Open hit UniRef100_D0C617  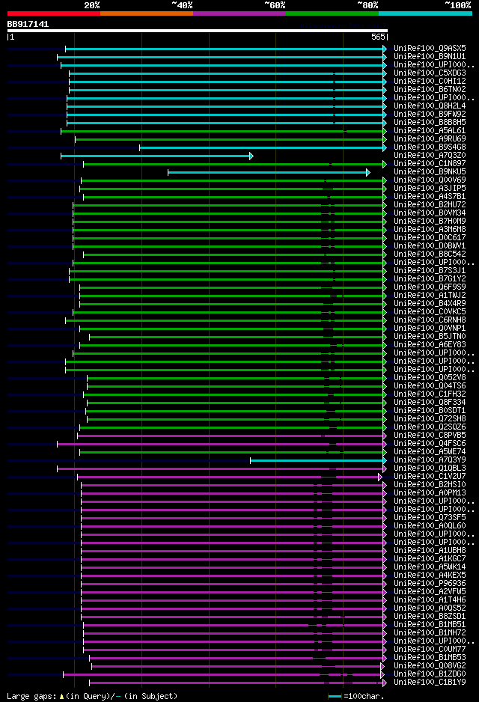coord(430,237)
